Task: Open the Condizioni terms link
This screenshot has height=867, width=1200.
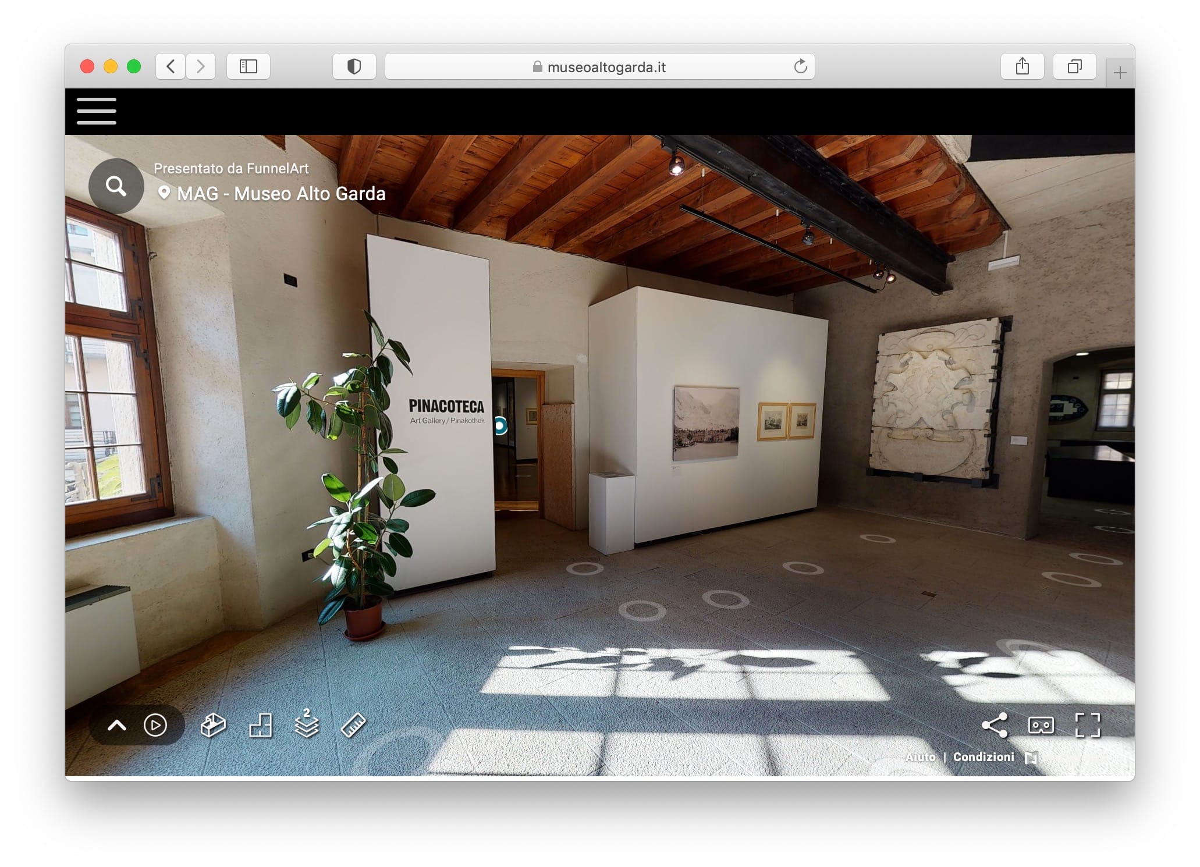Action: 984,757
